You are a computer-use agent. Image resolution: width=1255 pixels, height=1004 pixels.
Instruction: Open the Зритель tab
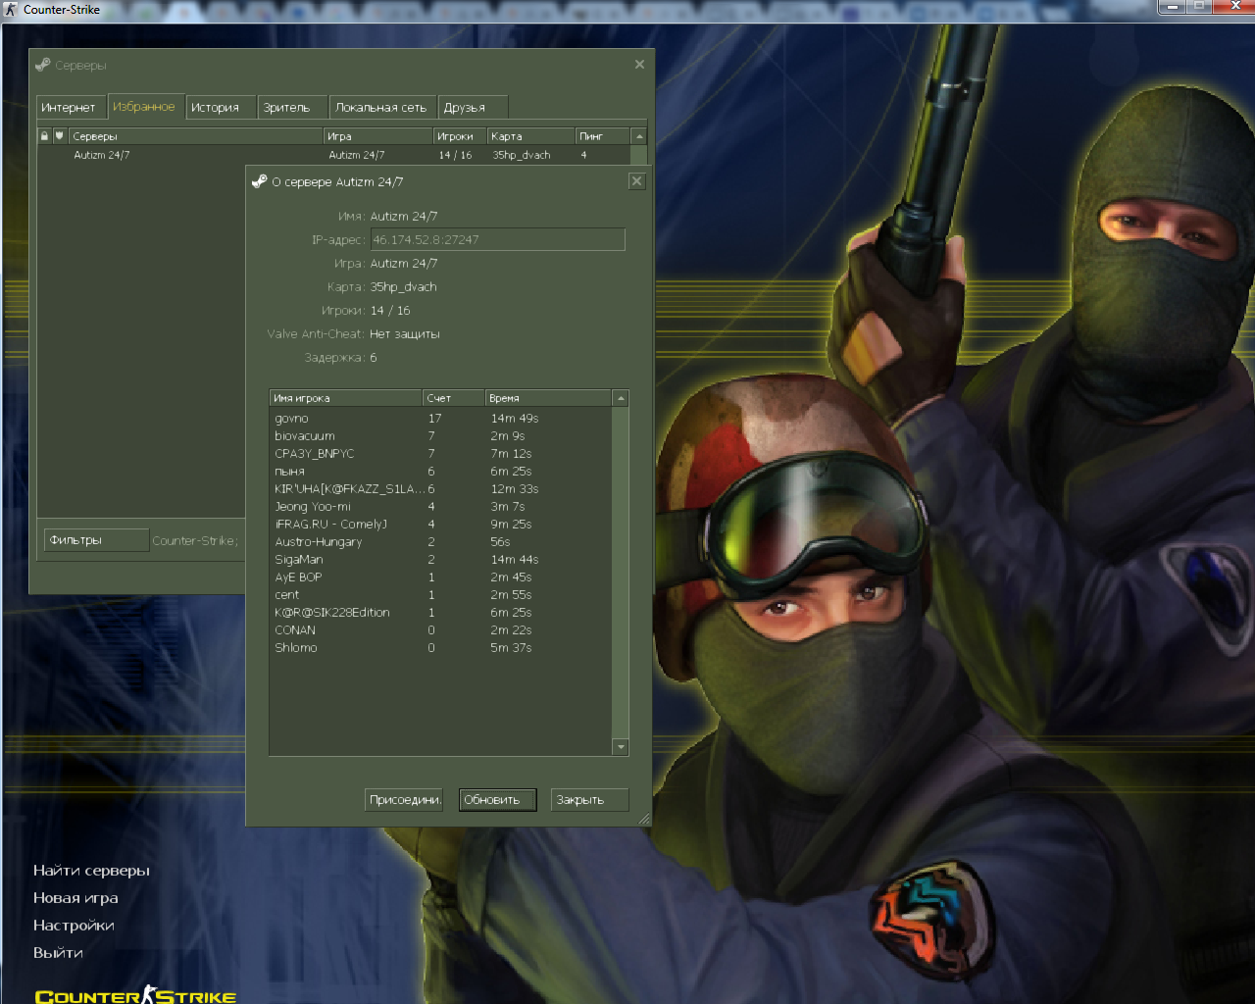coord(291,107)
